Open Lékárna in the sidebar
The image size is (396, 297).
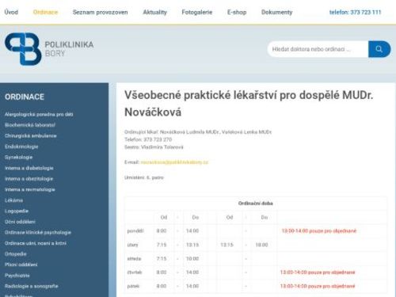(13, 200)
